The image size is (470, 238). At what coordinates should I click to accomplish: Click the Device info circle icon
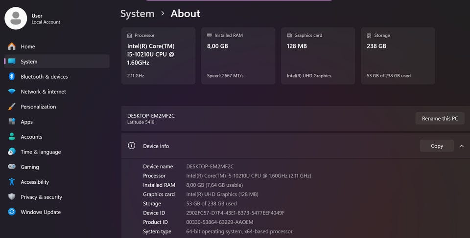tap(131, 146)
